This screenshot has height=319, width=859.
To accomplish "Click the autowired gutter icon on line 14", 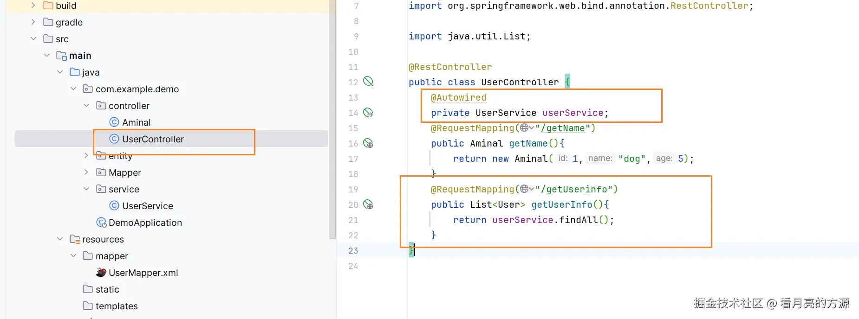I will 368,112.
